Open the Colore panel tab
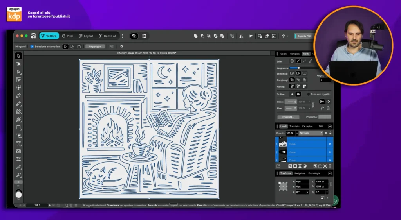Screen dimensions: 401x220 (284, 54)
